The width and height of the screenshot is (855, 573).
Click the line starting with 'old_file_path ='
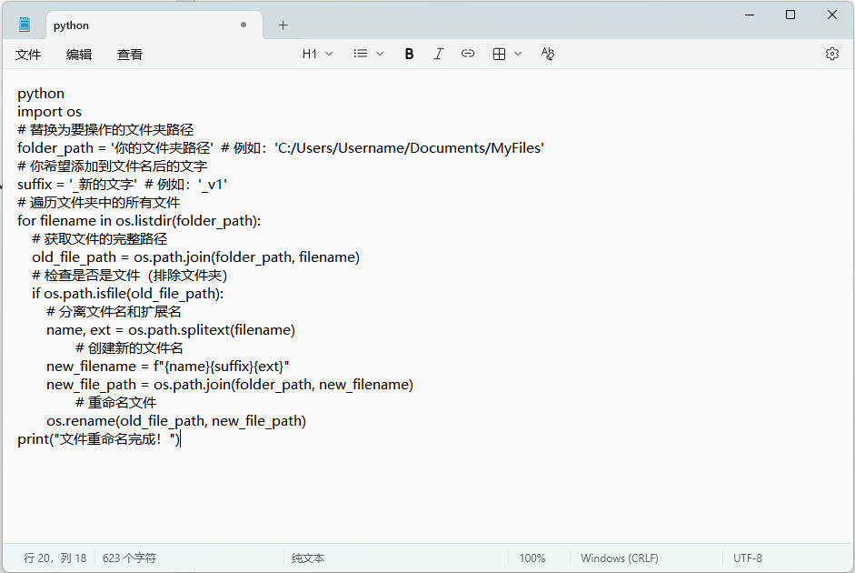(195, 257)
